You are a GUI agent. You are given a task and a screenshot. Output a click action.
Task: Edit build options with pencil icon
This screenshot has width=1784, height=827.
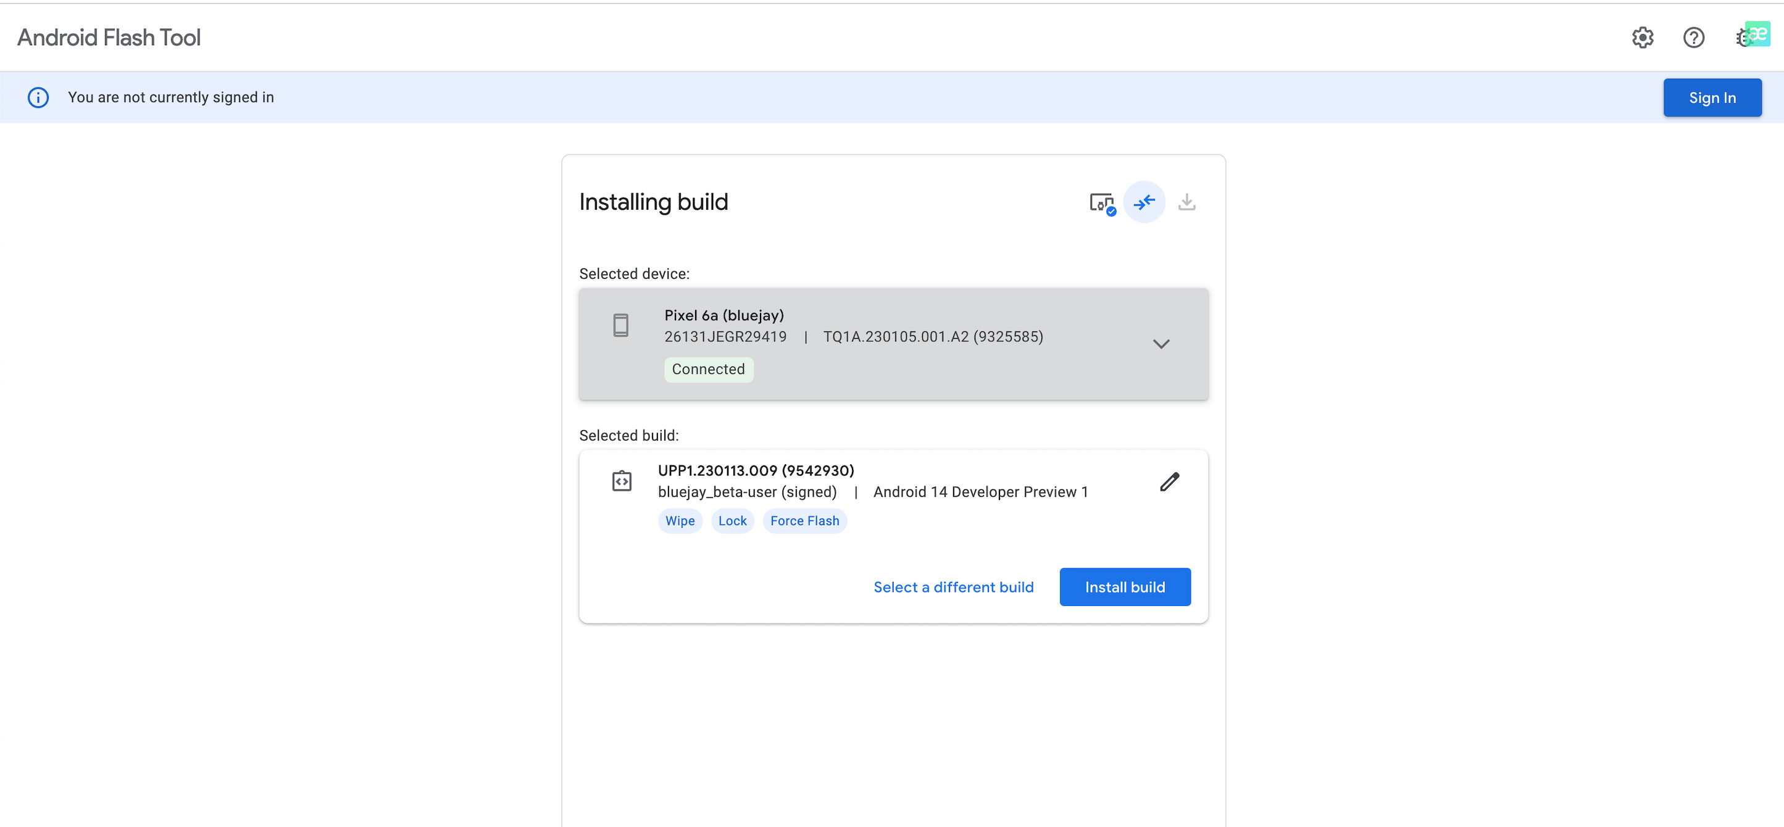tap(1170, 481)
